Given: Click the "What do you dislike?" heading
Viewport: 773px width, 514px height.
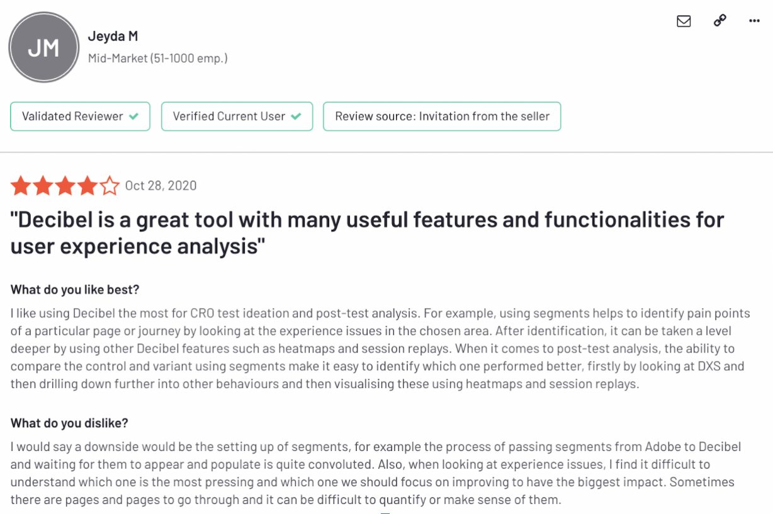Looking at the screenshot, I should click(x=69, y=423).
